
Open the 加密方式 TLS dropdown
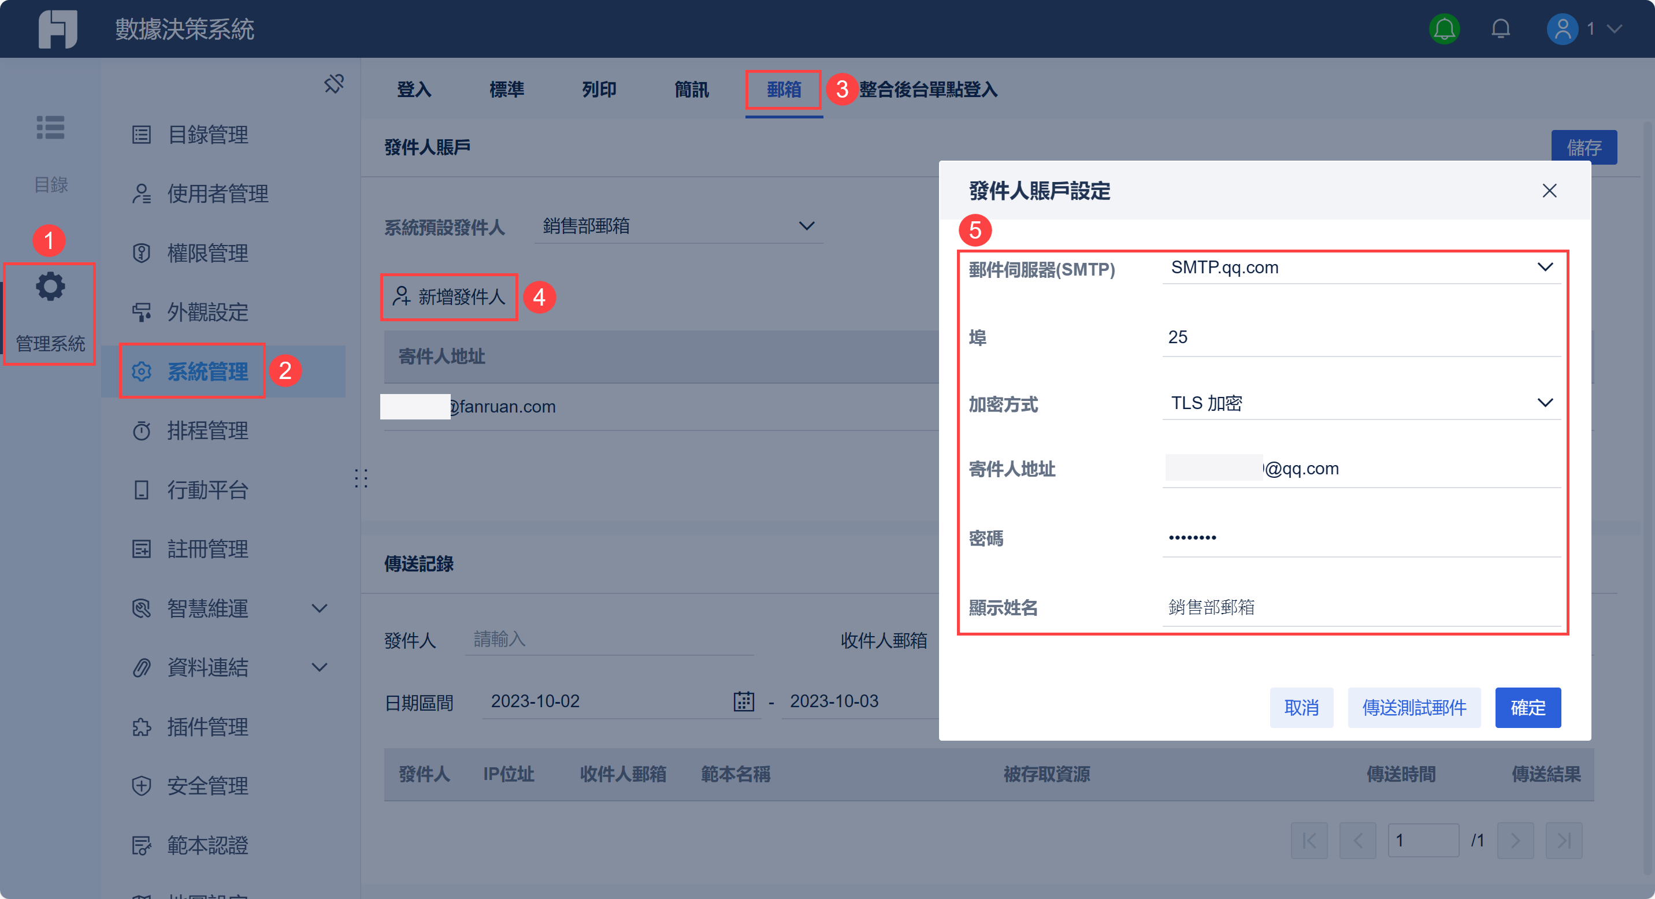point(1545,403)
